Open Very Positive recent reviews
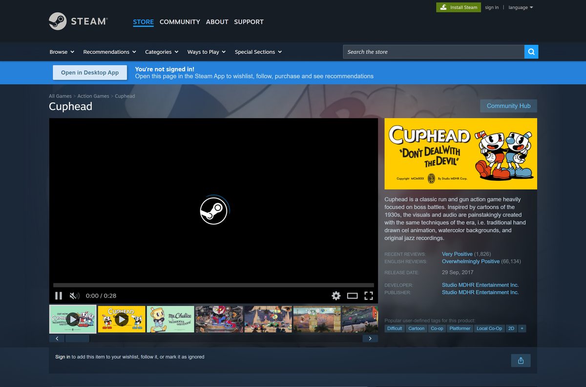Screen dimensions: 586x387 [x=457, y=254]
